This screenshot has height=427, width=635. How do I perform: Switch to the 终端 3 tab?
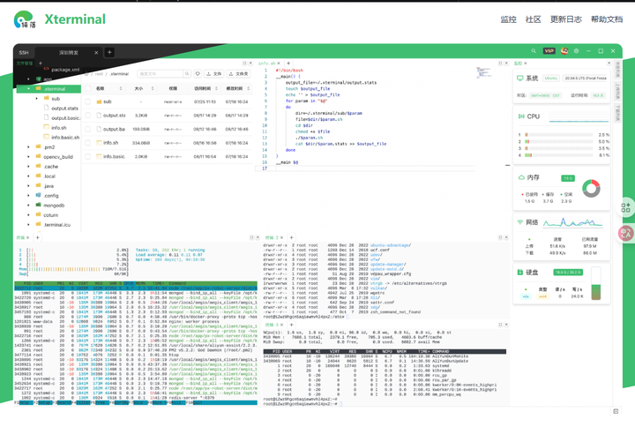coord(272,325)
